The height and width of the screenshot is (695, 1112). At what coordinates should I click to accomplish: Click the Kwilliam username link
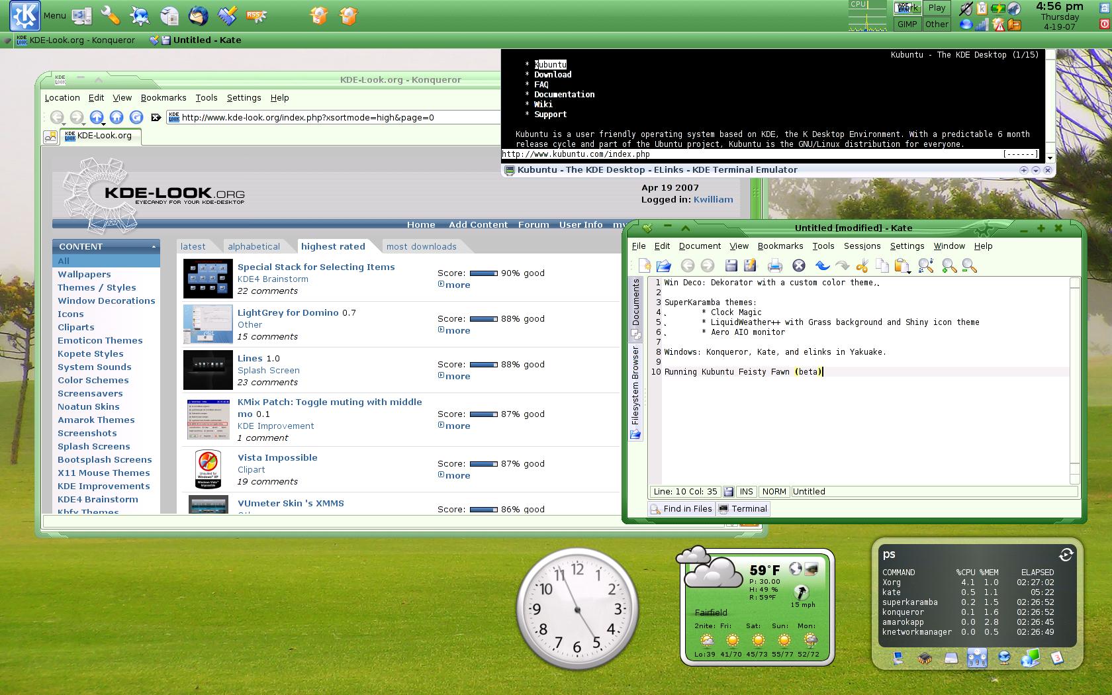(713, 199)
